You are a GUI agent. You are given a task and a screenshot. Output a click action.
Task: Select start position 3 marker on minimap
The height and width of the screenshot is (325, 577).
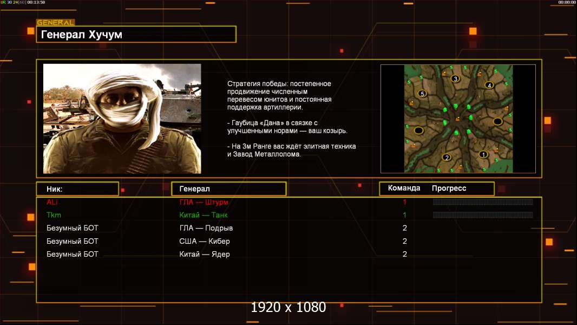point(456,79)
